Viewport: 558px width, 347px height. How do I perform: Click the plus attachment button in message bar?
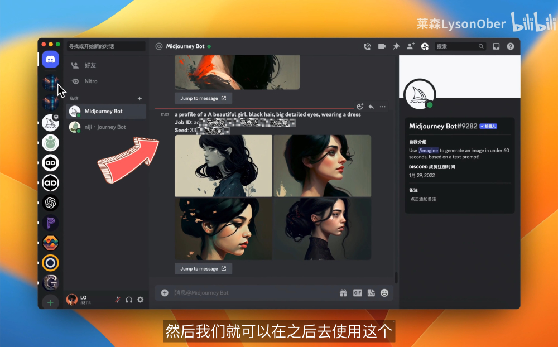165,292
